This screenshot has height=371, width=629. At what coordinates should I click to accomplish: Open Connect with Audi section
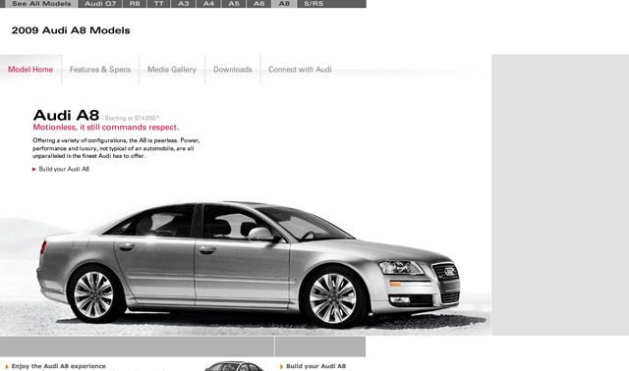click(x=300, y=70)
